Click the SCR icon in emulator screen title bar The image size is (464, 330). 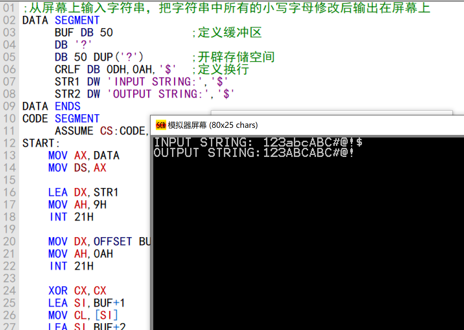(161, 125)
